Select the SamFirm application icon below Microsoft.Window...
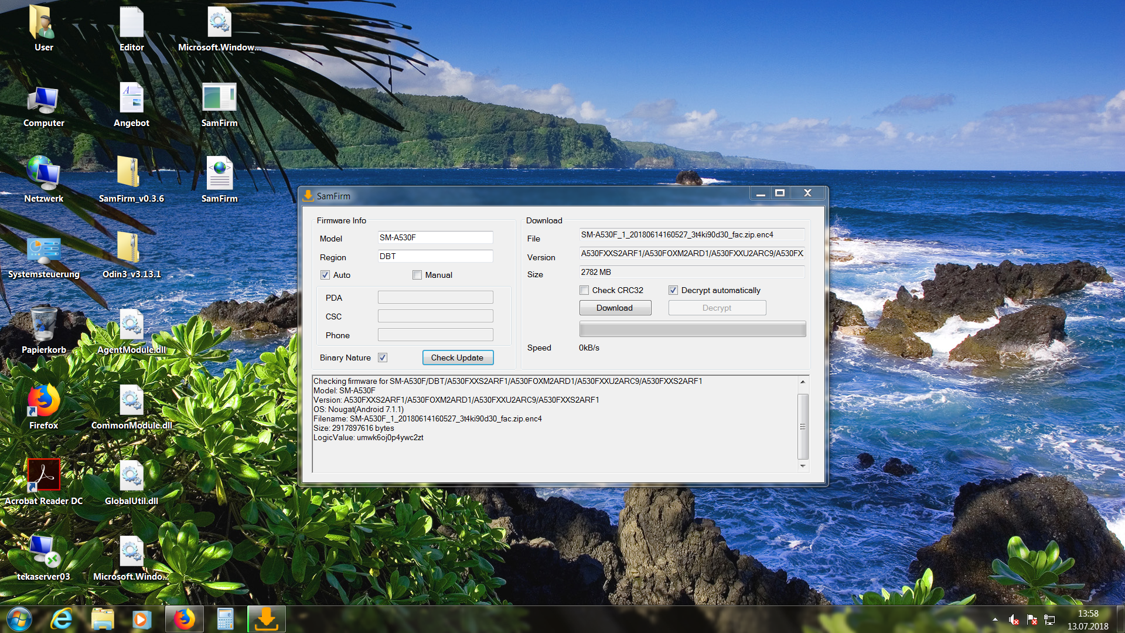The height and width of the screenshot is (633, 1125). 219,105
